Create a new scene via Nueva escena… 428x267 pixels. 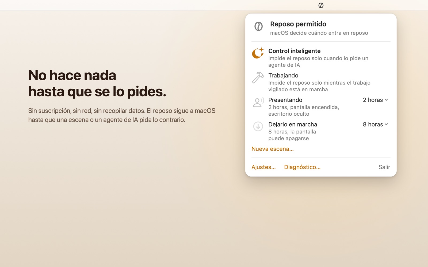click(273, 149)
